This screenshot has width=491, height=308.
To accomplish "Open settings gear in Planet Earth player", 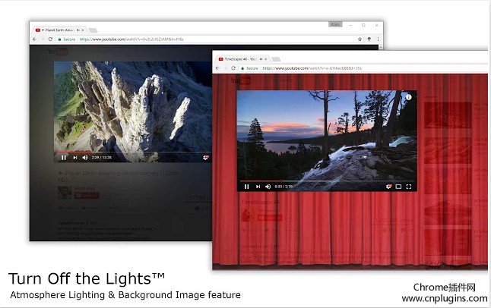I will point(206,158).
